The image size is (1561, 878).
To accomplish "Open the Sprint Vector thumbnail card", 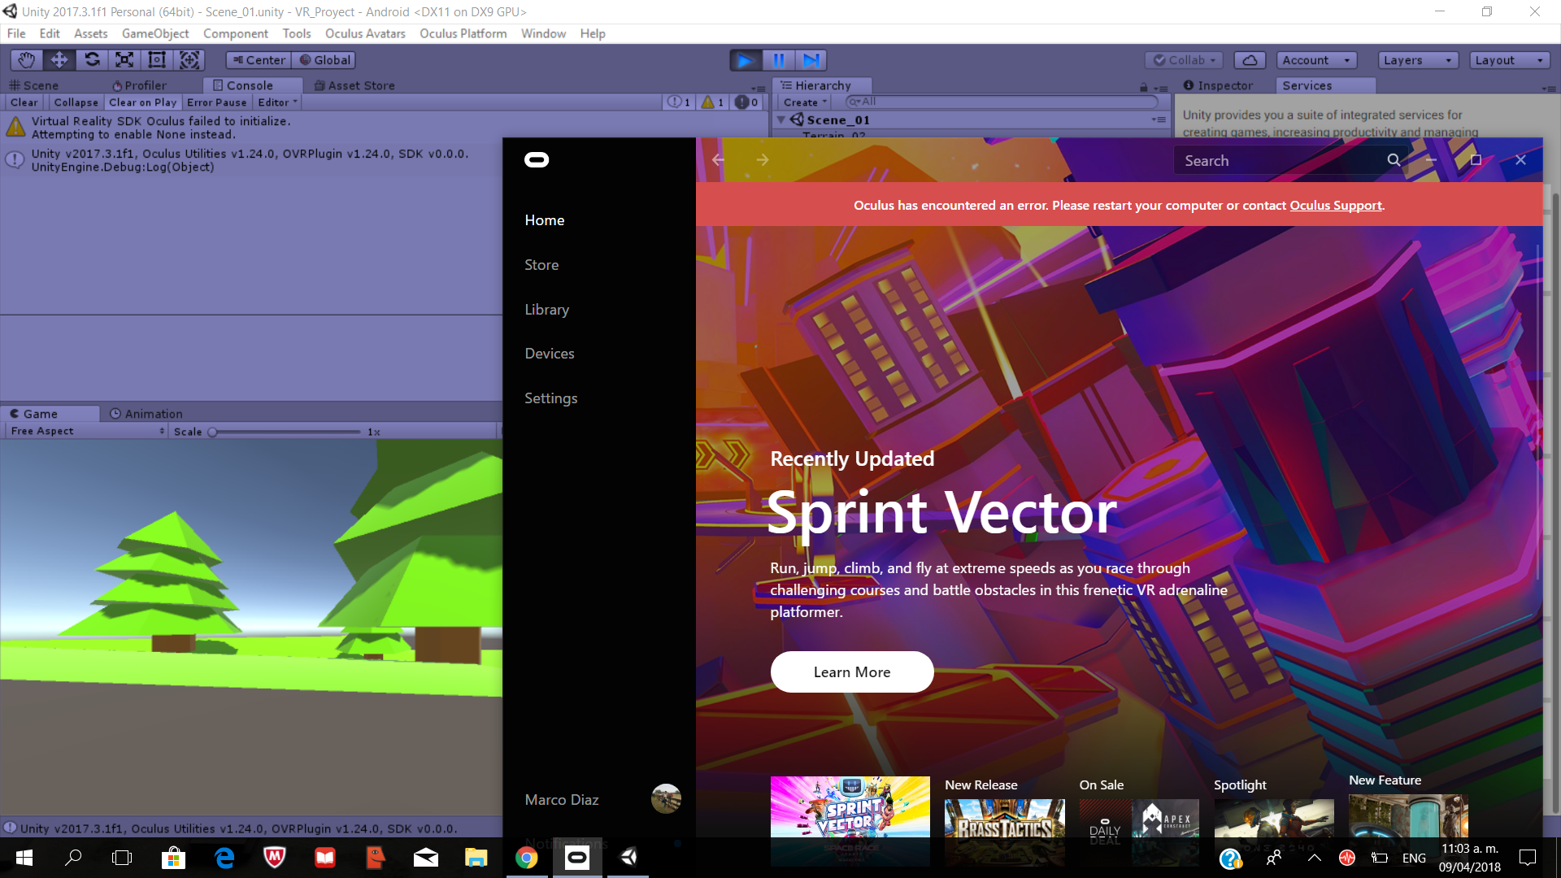I will pyautogui.click(x=850, y=819).
